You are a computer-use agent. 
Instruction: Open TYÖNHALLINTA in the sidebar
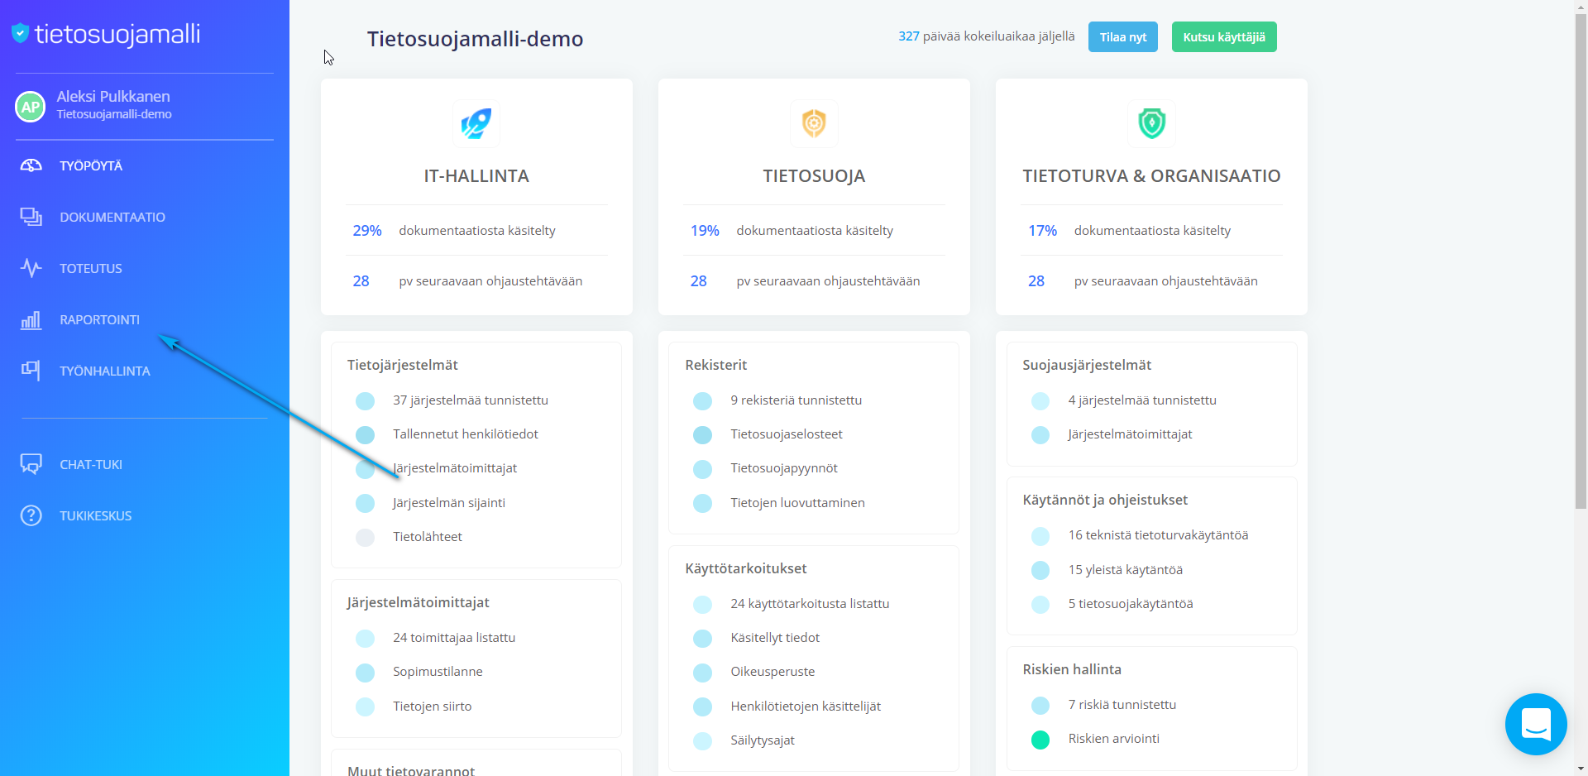105,371
